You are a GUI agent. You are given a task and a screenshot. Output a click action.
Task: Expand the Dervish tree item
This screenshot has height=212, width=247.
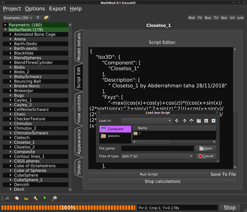pyautogui.click(x=10, y=185)
